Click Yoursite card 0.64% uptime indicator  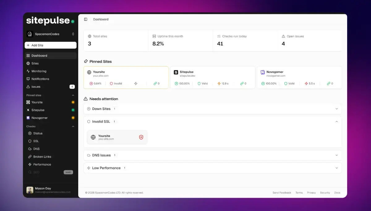coord(95,83)
